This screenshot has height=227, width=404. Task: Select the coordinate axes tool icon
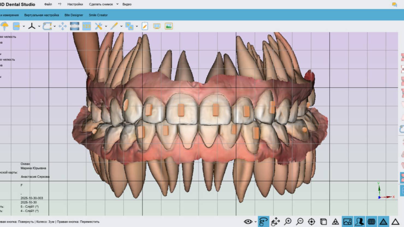pos(32,26)
